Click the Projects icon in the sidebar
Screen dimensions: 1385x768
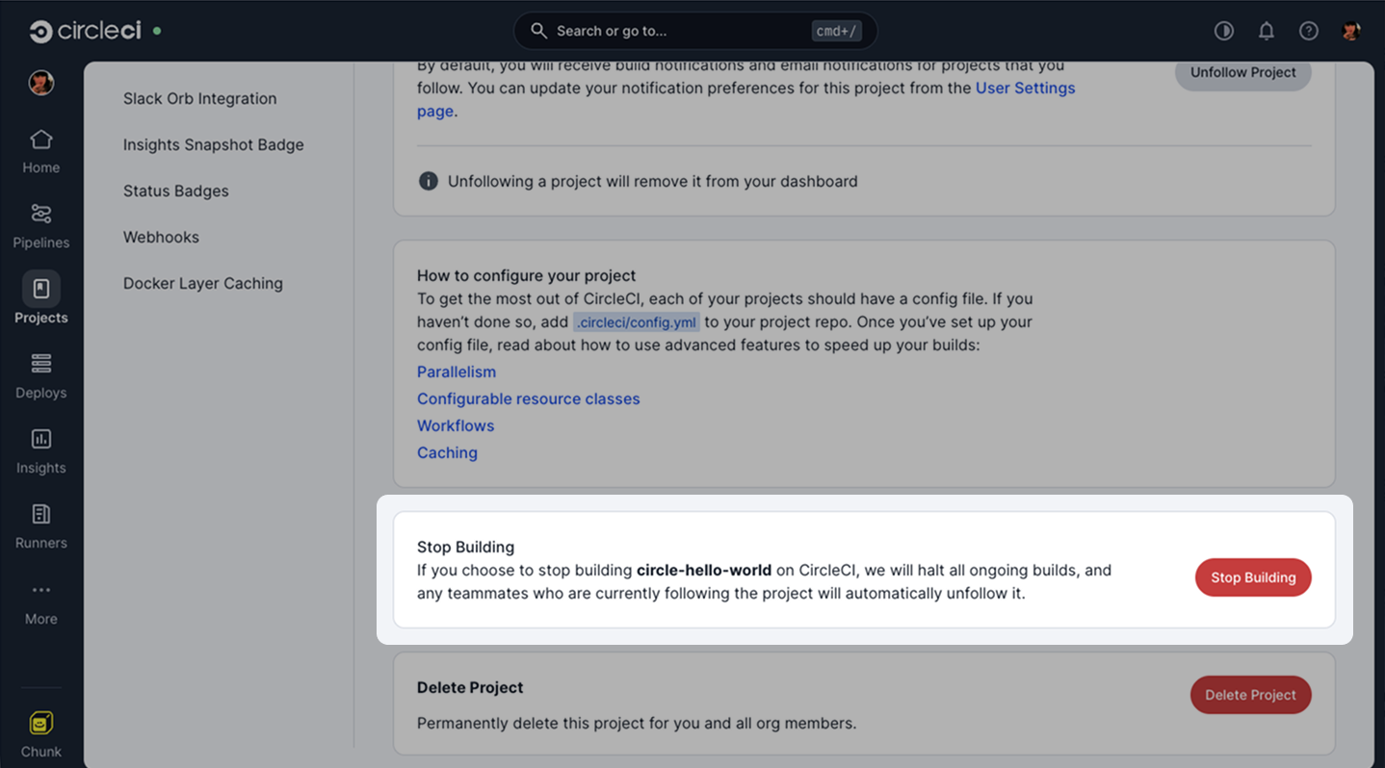40,299
